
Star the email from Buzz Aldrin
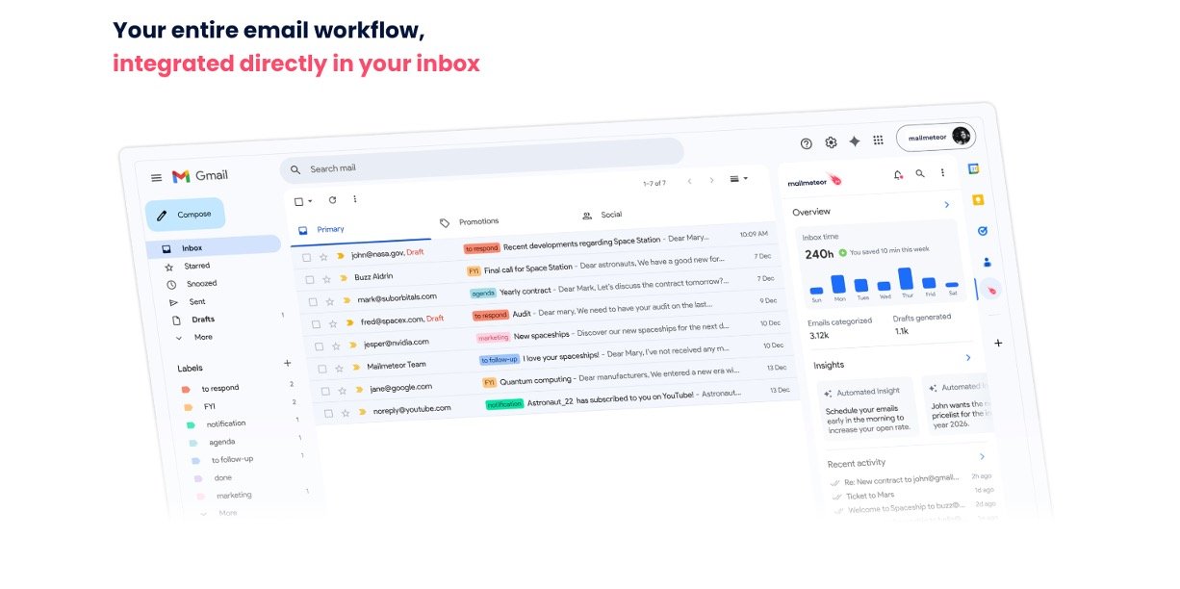[327, 279]
